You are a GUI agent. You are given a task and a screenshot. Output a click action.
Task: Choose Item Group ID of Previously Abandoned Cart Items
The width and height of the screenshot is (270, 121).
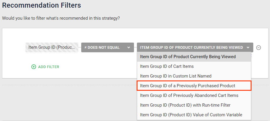(x=189, y=95)
